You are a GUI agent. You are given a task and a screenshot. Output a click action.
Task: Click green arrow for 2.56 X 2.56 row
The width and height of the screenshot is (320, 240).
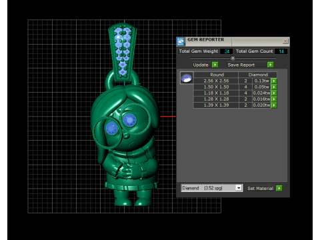point(274,81)
